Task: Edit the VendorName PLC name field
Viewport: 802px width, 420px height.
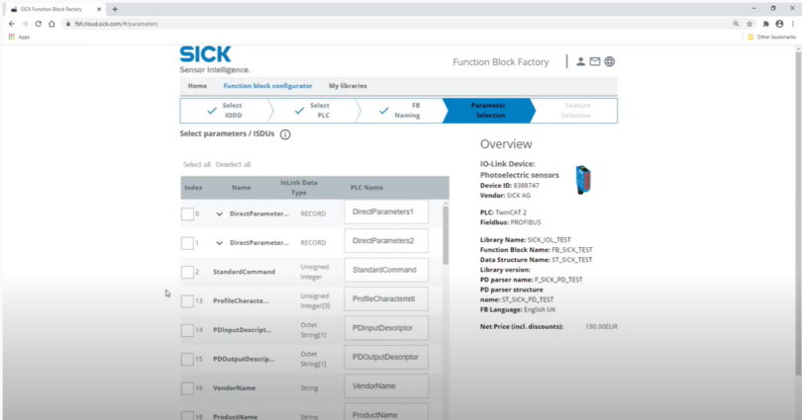Action: (x=386, y=386)
